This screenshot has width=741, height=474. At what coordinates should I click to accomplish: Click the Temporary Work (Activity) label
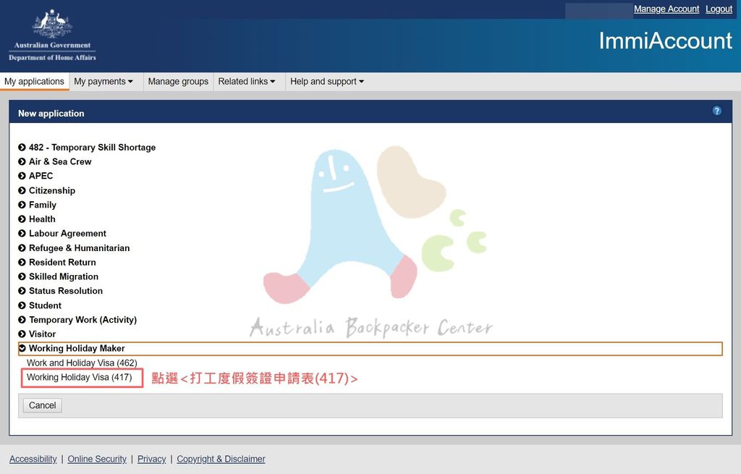[82, 319]
